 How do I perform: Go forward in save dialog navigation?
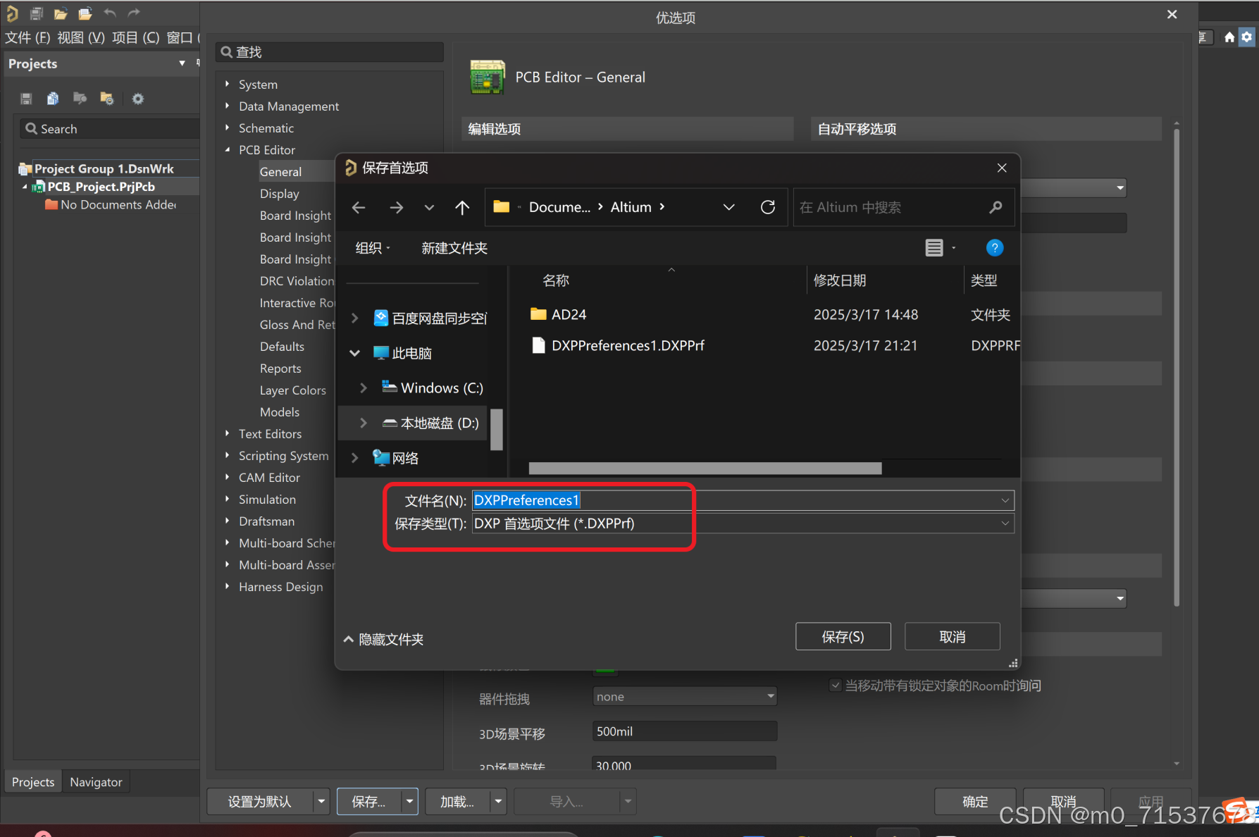click(397, 207)
